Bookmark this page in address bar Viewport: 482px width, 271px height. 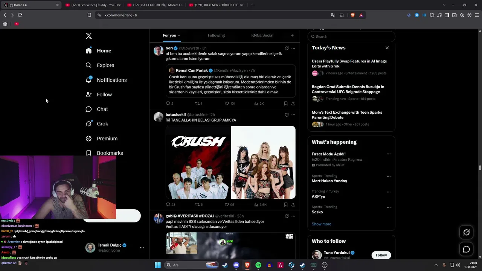click(89, 15)
